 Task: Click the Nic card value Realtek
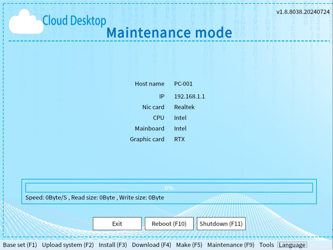point(184,107)
